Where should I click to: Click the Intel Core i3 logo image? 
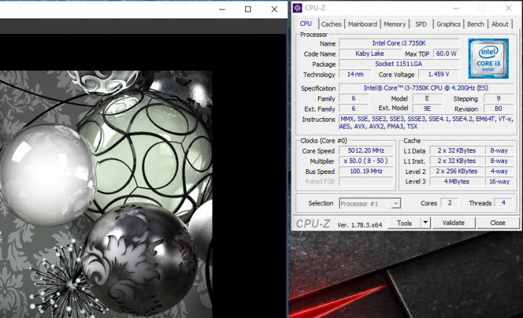click(x=488, y=58)
